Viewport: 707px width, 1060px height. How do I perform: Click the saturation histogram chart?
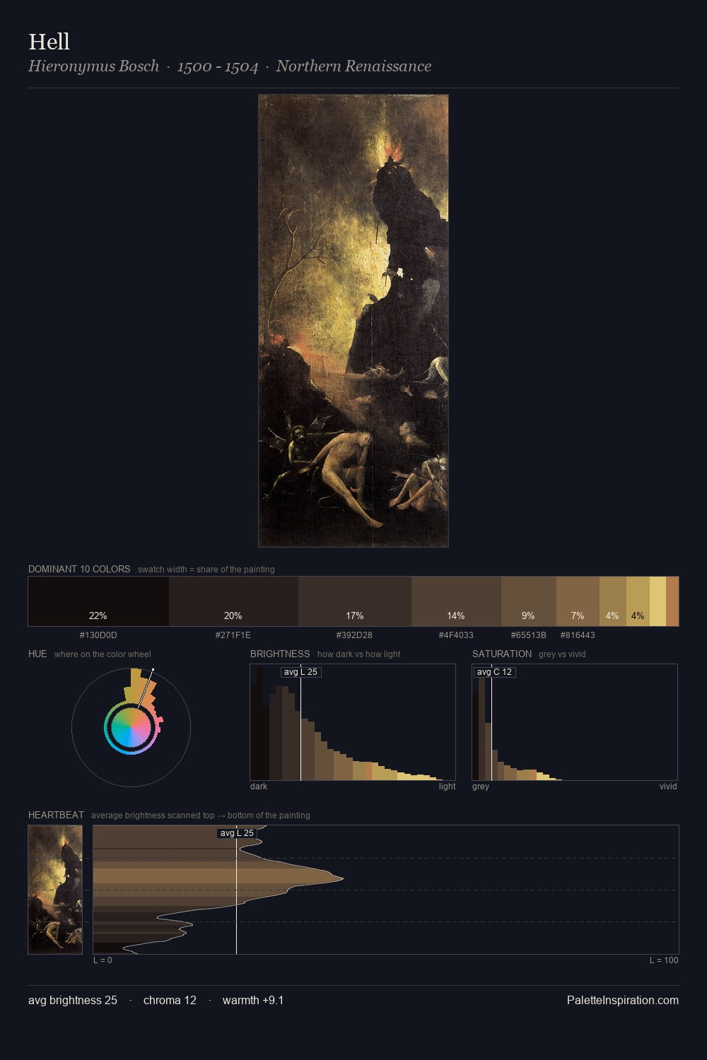click(x=575, y=722)
